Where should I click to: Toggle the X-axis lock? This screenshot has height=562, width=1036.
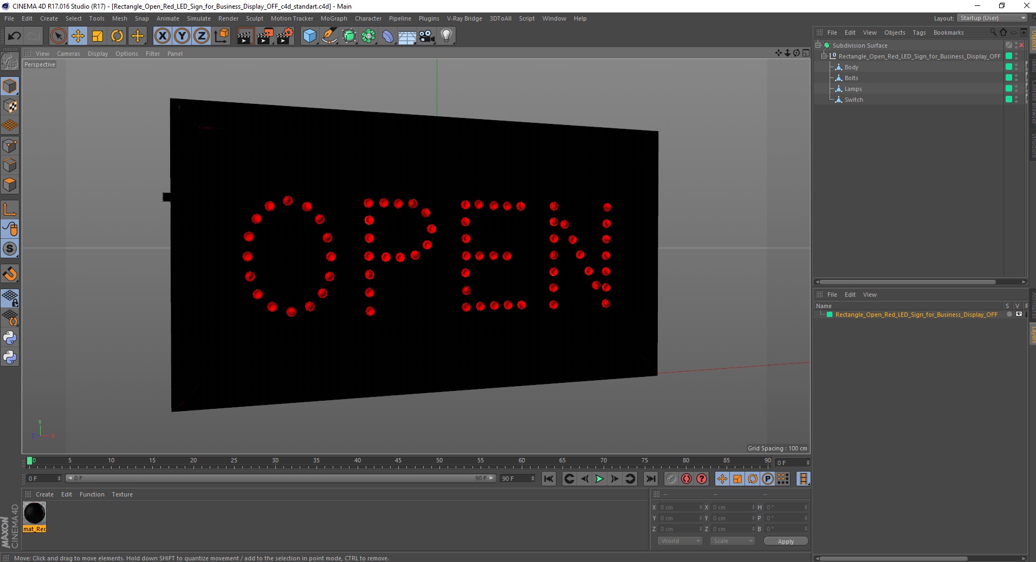click(162, 36)
